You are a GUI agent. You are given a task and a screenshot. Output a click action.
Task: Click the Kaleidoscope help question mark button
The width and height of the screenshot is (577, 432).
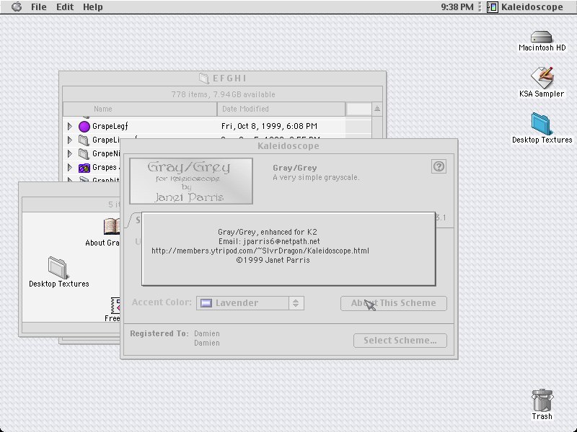(x=439, y=166)
